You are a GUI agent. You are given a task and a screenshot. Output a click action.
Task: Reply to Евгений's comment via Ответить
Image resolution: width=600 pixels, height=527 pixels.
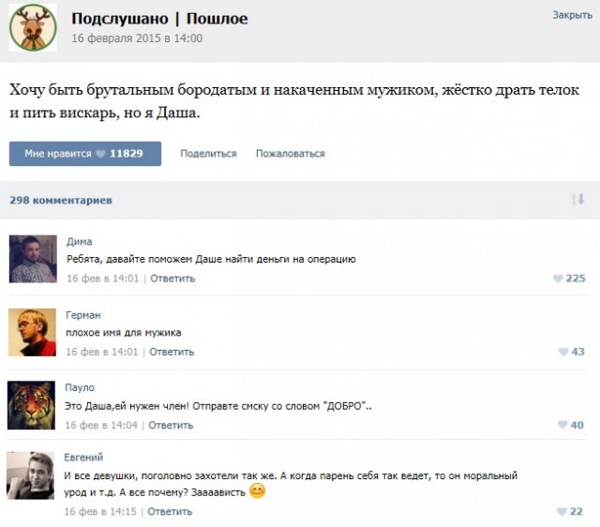click(x=170, y=511)
